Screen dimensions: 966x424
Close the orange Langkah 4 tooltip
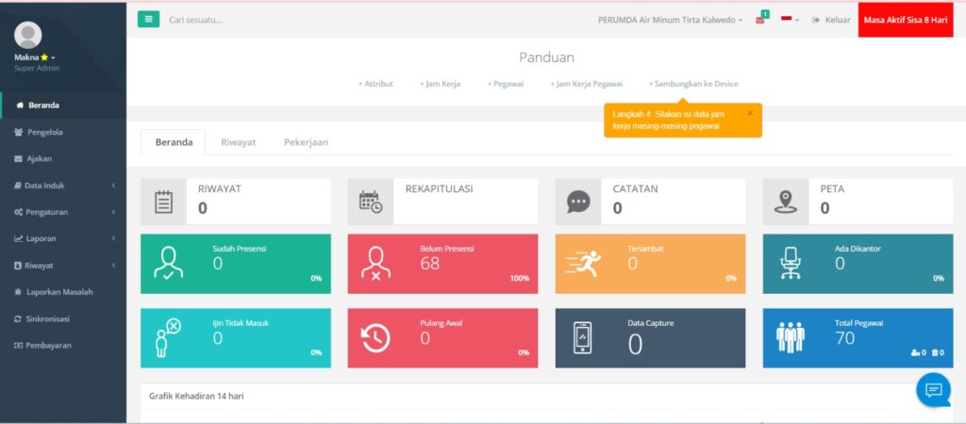tap(750, 113)
